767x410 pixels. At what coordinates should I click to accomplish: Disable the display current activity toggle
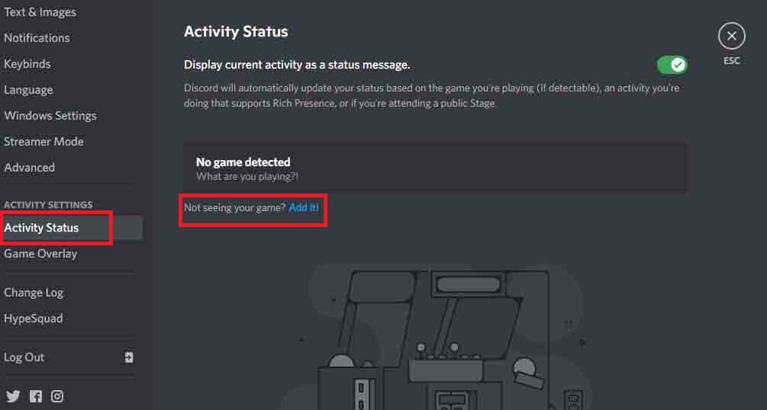click(x=672, y=65)
